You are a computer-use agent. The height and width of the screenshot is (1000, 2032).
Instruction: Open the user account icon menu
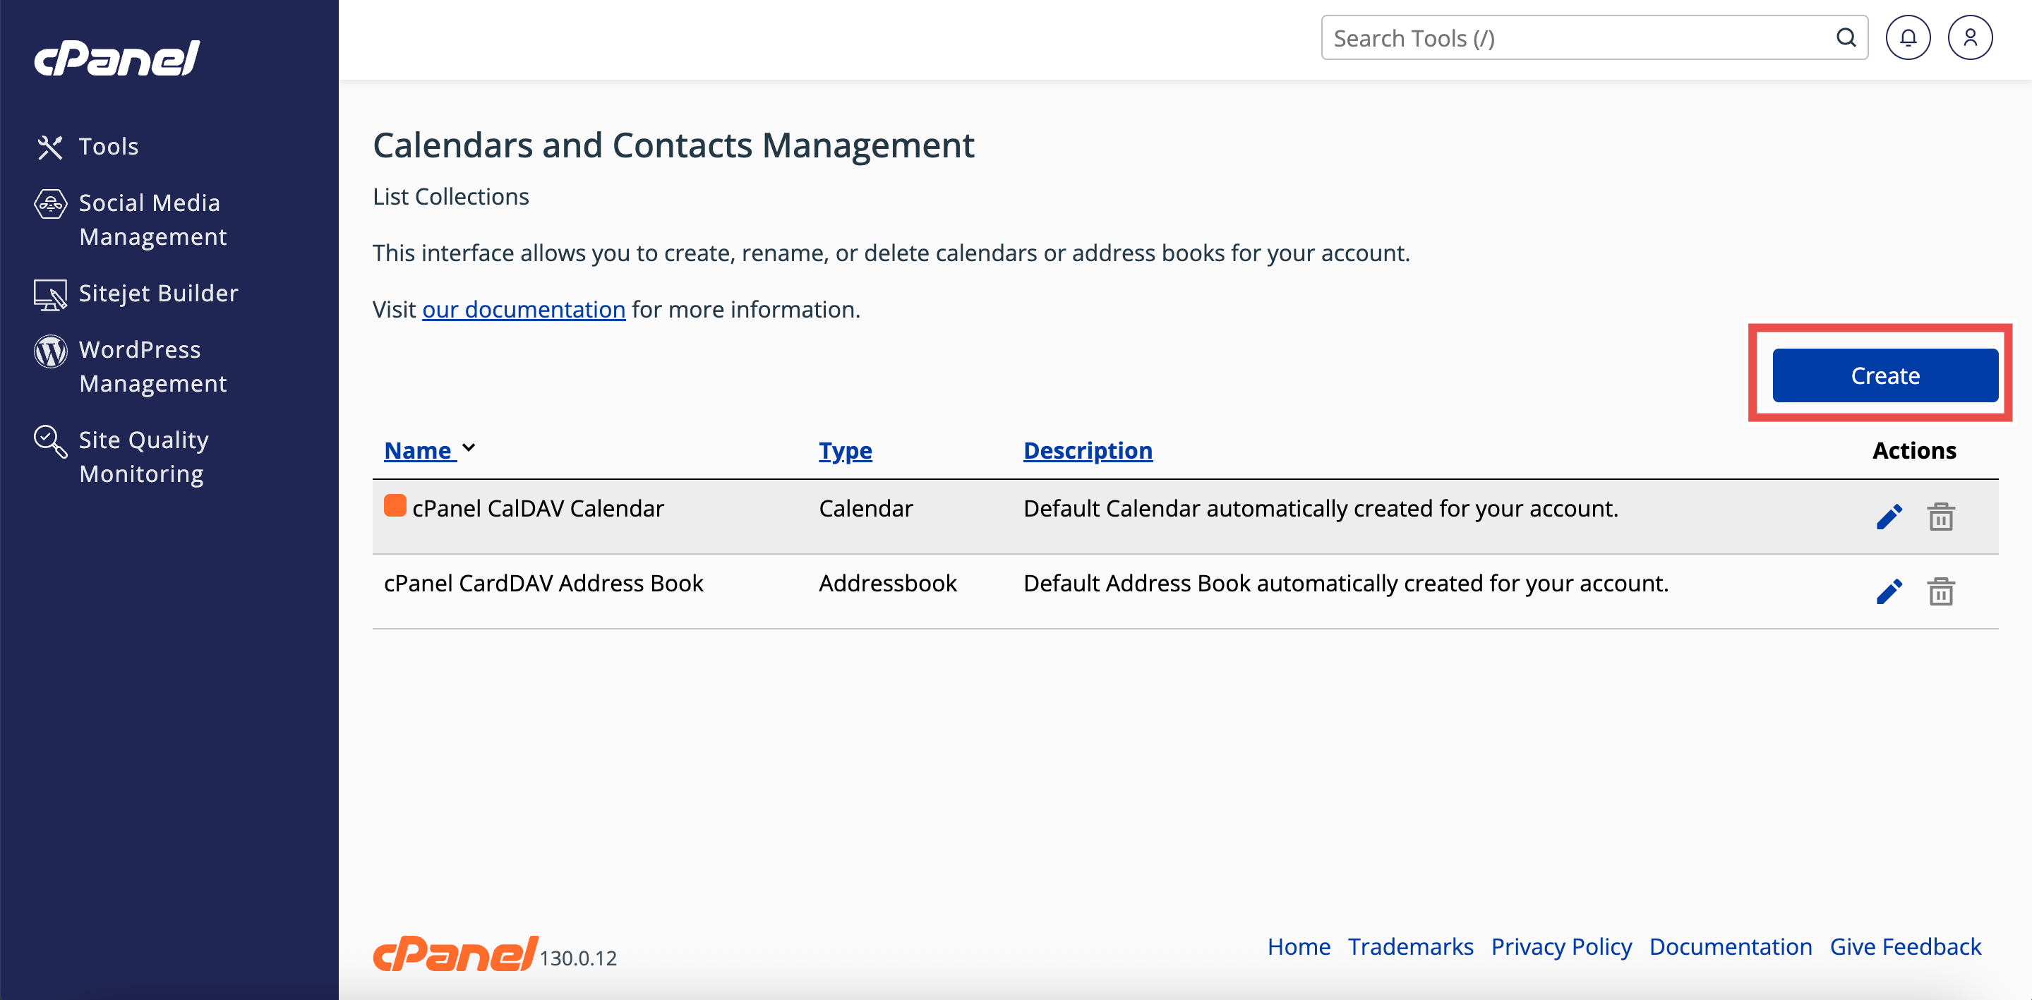coord(1970,38)
